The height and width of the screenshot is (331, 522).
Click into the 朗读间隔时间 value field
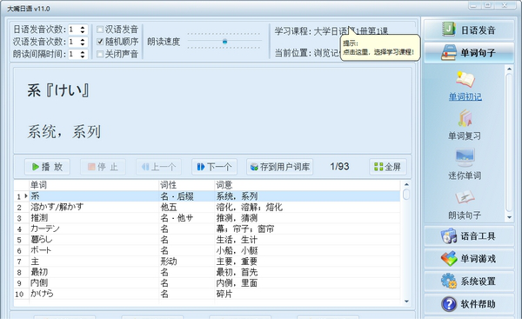[74, 54]
